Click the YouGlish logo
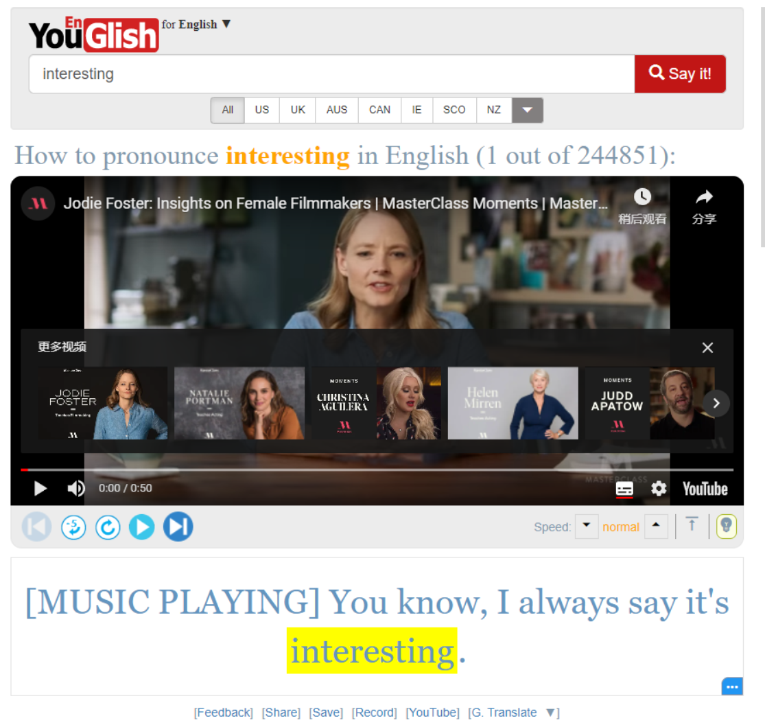The width and height of the screenshot is (765, 727). [x=94, y=34]
